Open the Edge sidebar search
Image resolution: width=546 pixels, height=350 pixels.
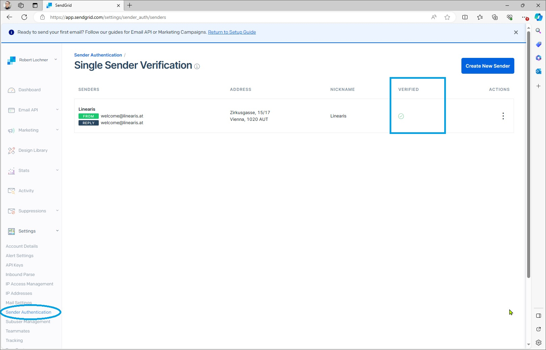coord(539,31)
